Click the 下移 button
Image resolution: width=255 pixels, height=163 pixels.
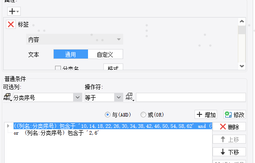[229, 152]
